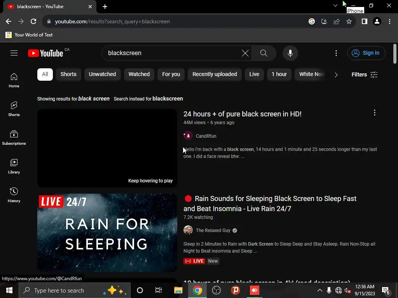Open the YouTube hamburger guide menu
Screen dimensions: 398x298
point(14,53)
